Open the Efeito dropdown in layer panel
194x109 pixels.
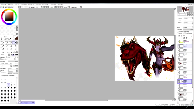point(189,23)
